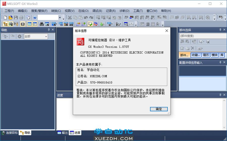Toggle the Connection Destination window icon
Viewport: 227px width, 141px height.
click(11, 24)
